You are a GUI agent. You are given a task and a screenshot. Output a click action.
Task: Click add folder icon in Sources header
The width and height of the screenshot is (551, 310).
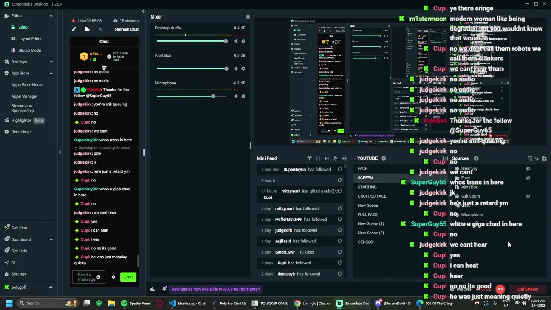point(544,158)
